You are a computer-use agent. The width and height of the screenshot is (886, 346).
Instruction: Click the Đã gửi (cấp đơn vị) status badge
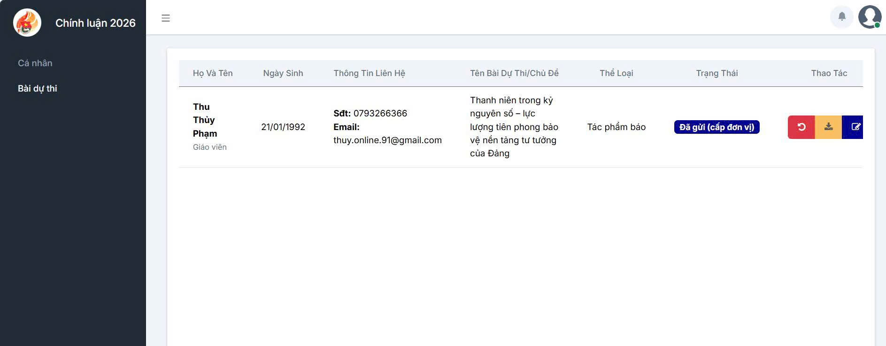717,127
